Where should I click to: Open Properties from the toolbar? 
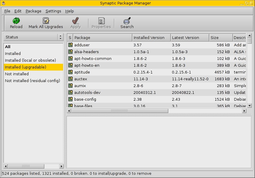tap(101, 21)
